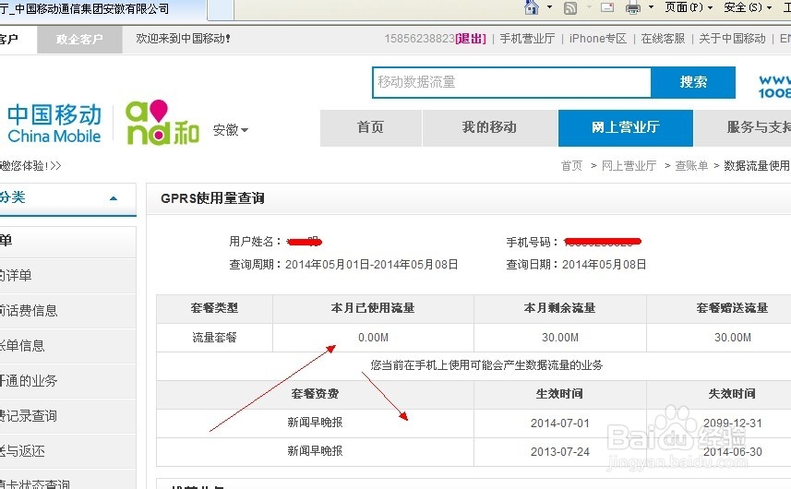The width and height of the screenshot is (791, 489).
Task: Open the 账单信息 sidebar item
Action: [67, 346]
